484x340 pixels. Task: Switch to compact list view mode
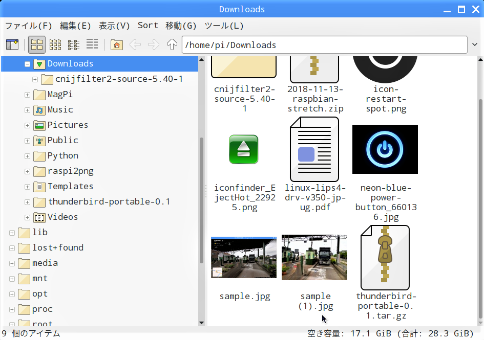click(x=73, y=44)
